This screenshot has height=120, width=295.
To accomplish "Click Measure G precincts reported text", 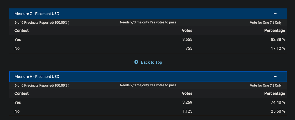I will [42, 23].
